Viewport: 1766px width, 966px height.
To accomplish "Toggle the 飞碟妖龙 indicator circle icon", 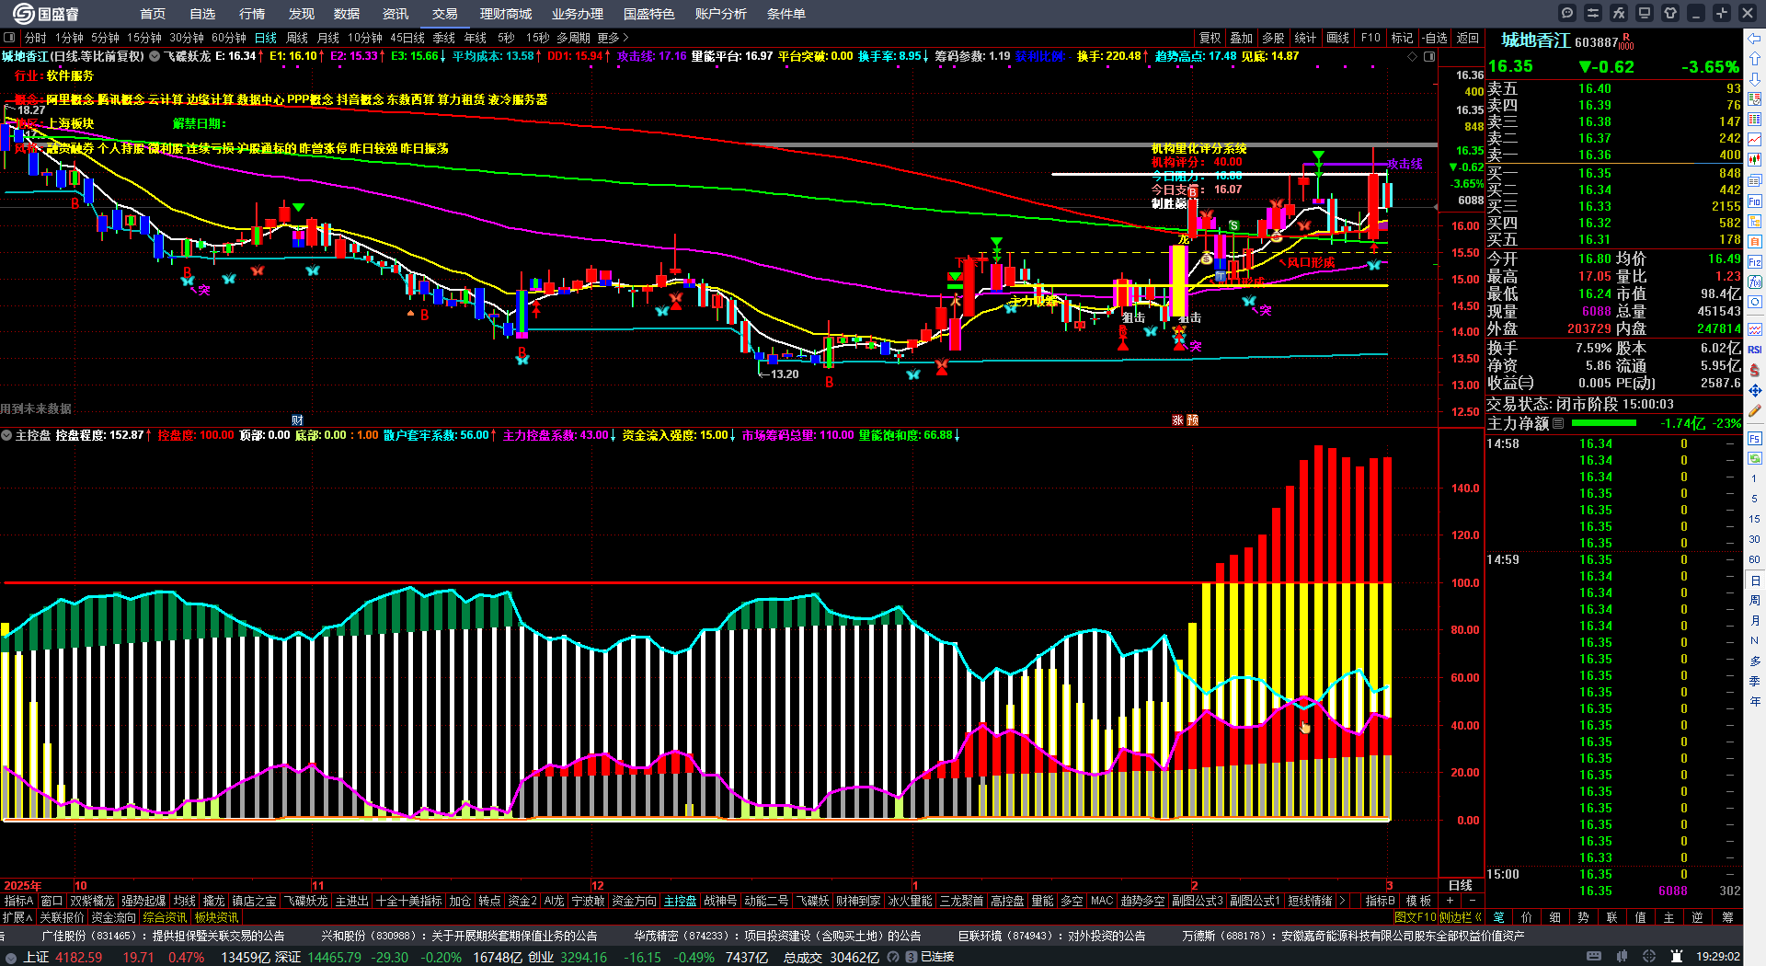I will tap(155, 56).
